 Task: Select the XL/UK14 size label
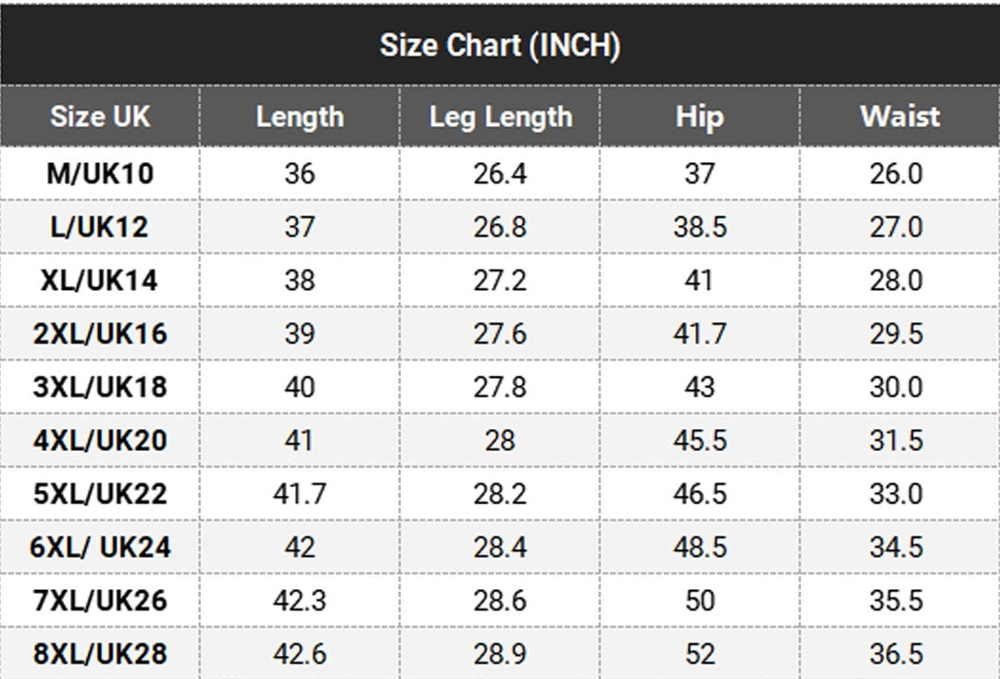coord(100,280)
